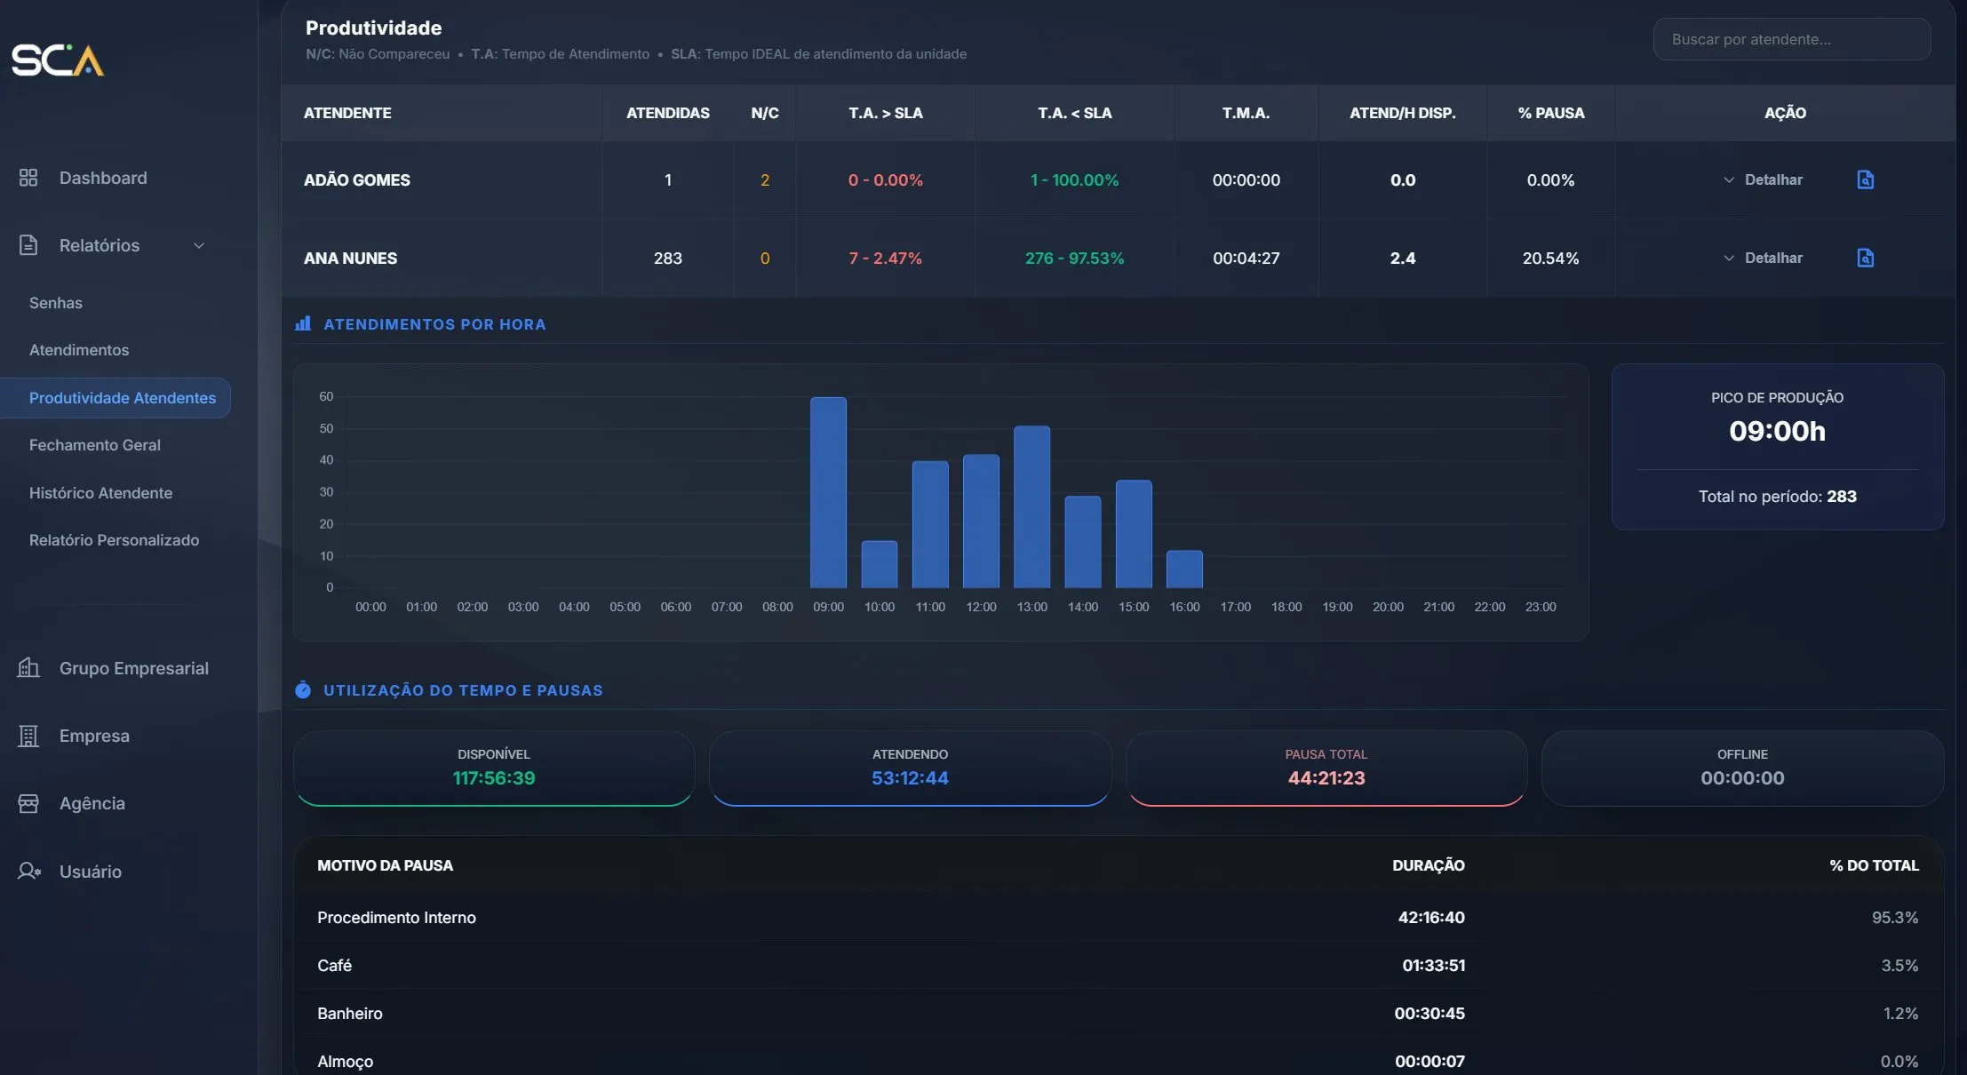The width and height of the screenshot is (1967, 1075).
Task: Sort by the ATENDIDAS column header
Action: 667,113
